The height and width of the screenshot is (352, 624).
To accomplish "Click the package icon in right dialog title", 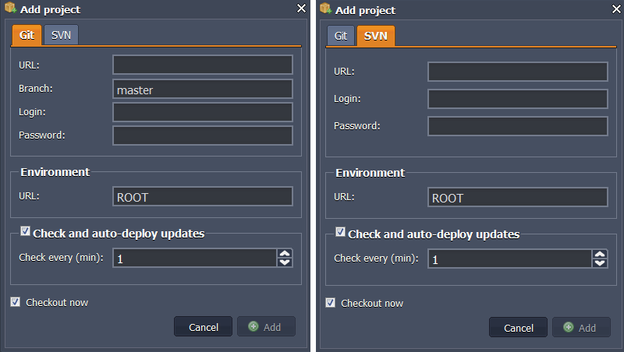I will [x=325, y=9].
